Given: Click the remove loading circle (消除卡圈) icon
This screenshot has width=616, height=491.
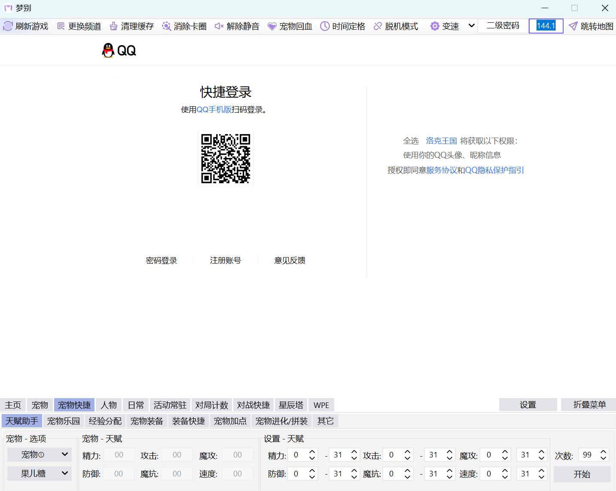Looking at the screenshot, I should coord(166,26).
